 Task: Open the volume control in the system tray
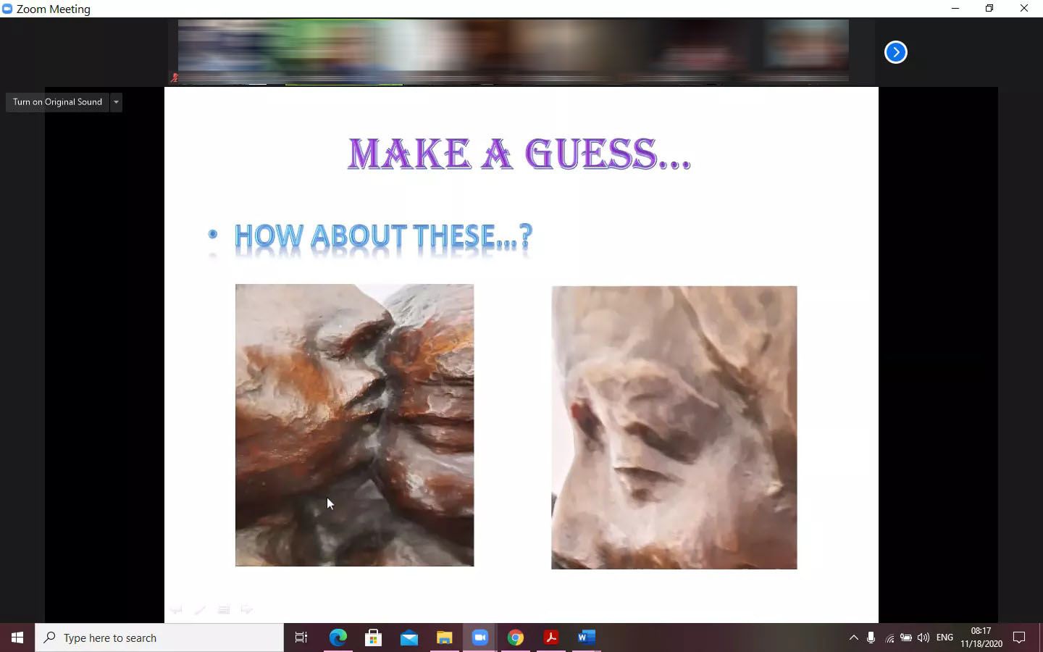tap(923, 638)
